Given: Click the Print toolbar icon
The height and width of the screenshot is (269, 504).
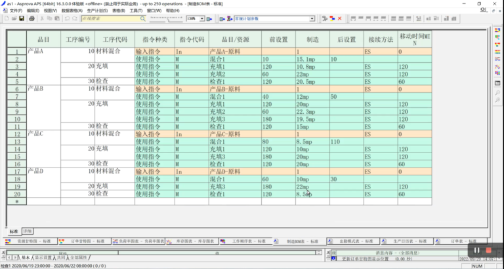Looking at the screenshot, I should (31, 18).
